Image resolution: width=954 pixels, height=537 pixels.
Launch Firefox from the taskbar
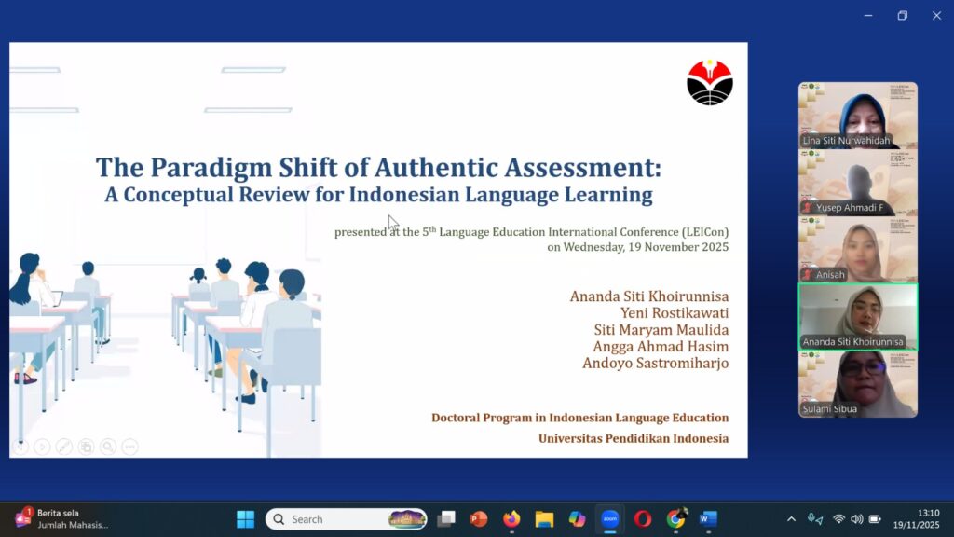point(511,519)
